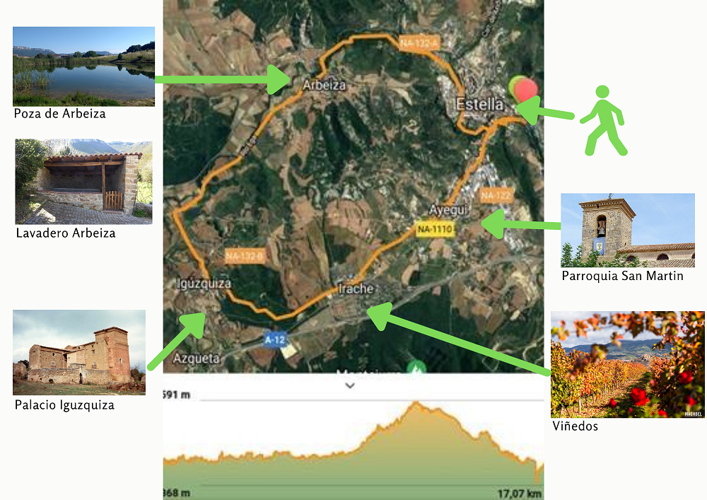Open the Viñedos vineyard photo
This screenshot has height=500, width=707.
(627, 364)
